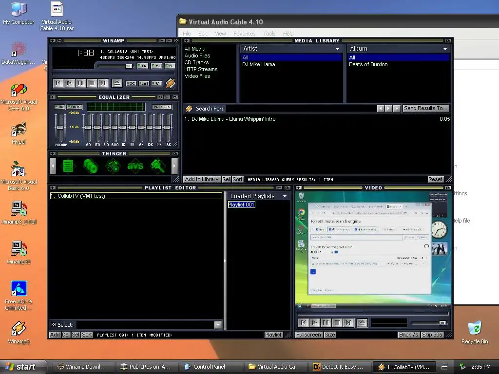
Task: Select HTTP Streams in Media Library
Action: click(201, 69)
